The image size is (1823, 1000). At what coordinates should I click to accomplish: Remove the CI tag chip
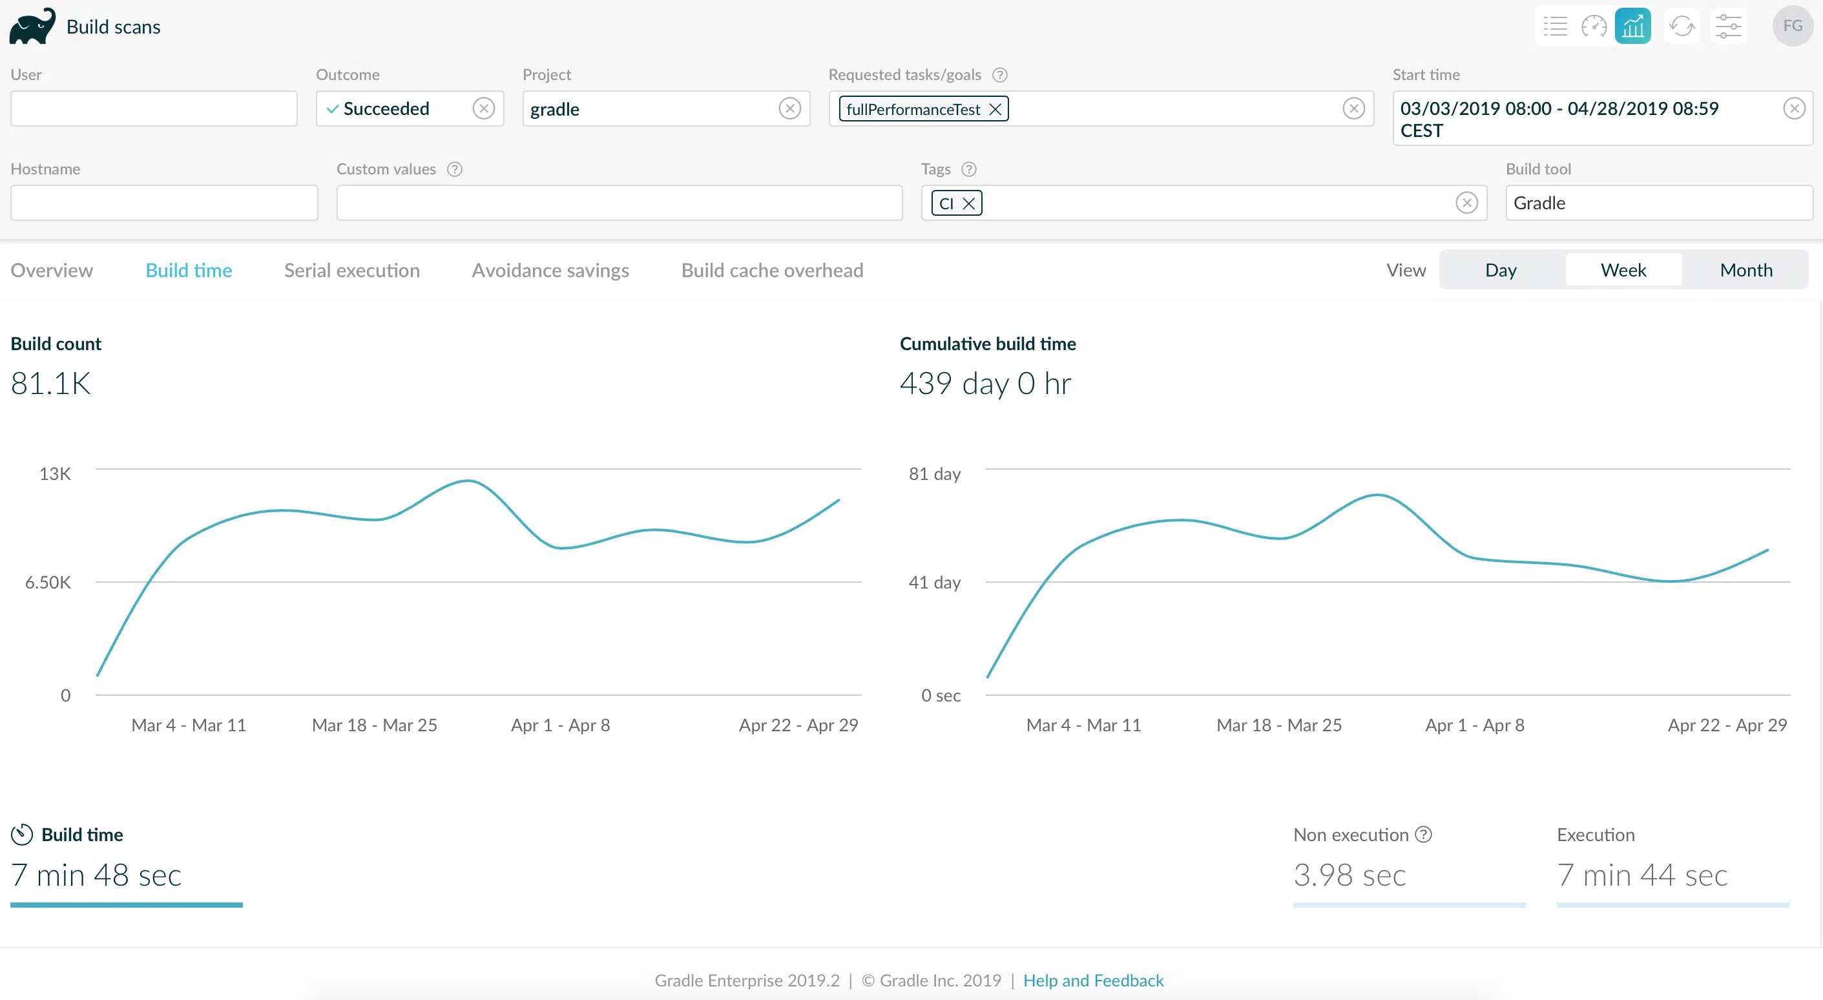pyautogui.click(x=969, y=204)
